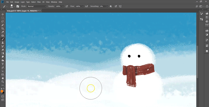This screenshot has height=107, width=209.
Task: Toggle symmetry paint options butterfly icon
Action: (120, 6)
